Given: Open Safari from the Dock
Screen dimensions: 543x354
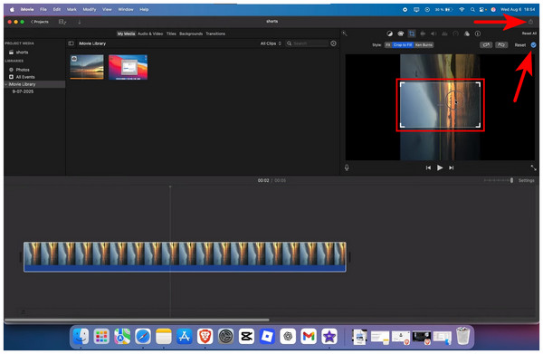Looking at the screenshot, I should [143, 336].
